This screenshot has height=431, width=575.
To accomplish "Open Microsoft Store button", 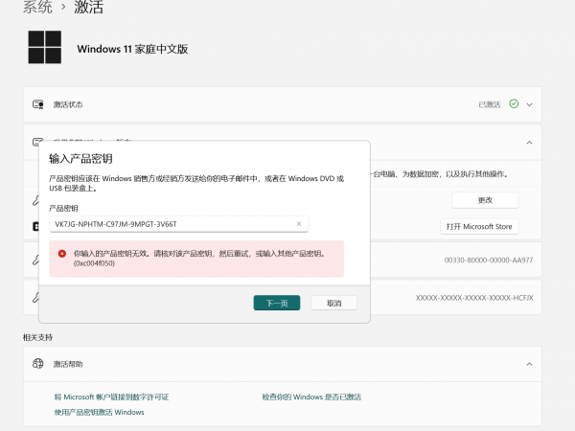I will click(479, 226).
